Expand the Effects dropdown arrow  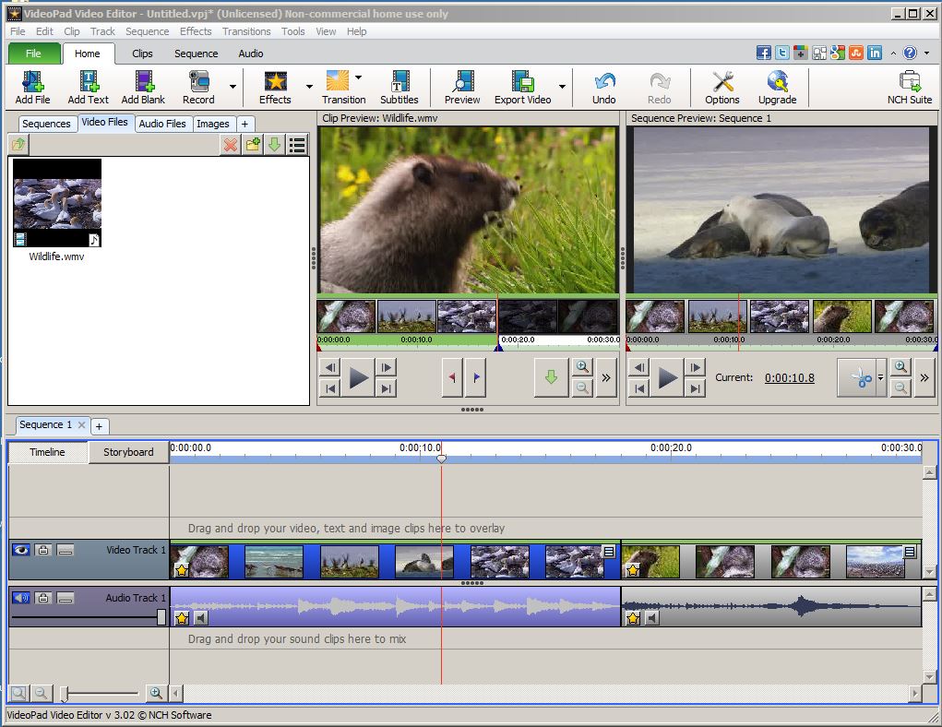coord(309,87)
